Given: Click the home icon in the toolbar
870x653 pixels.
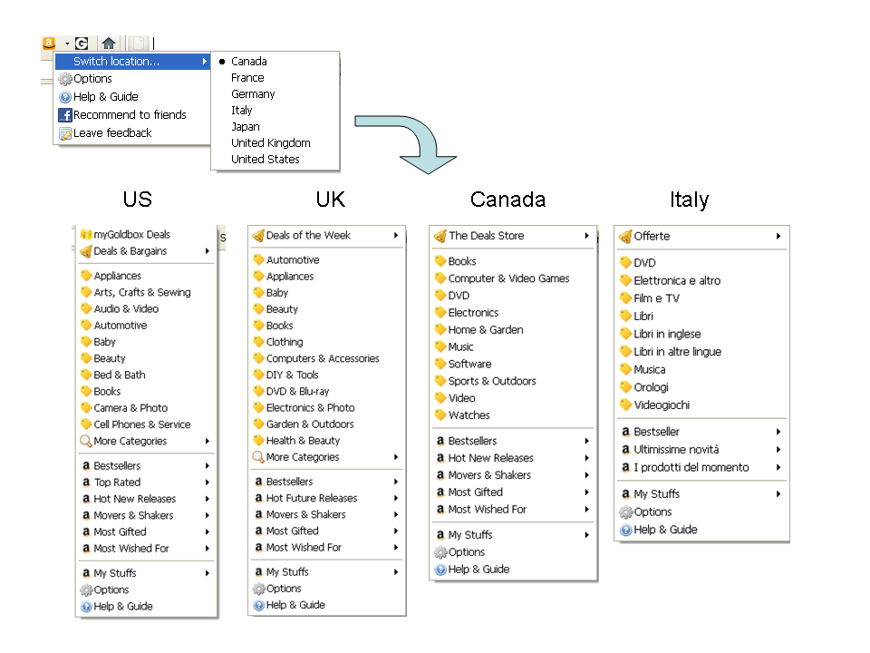Looking at the screenshot, I should [109, 43].
